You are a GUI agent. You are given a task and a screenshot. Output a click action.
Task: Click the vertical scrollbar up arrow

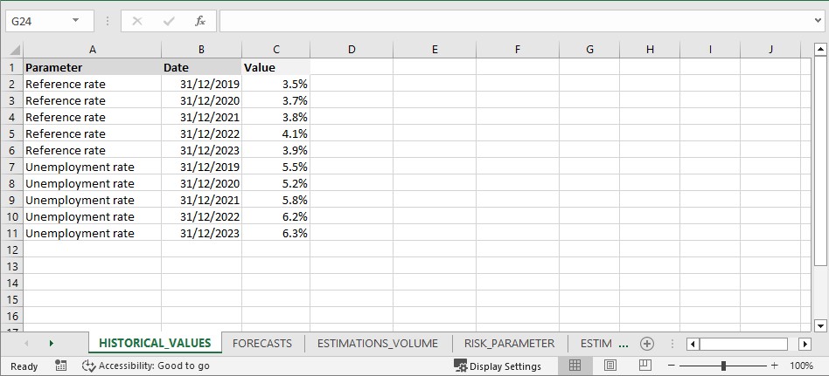click(820, 50)
